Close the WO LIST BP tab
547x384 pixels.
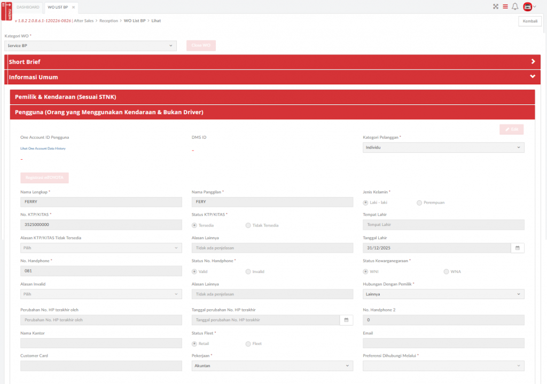click(x=74, y=7)
